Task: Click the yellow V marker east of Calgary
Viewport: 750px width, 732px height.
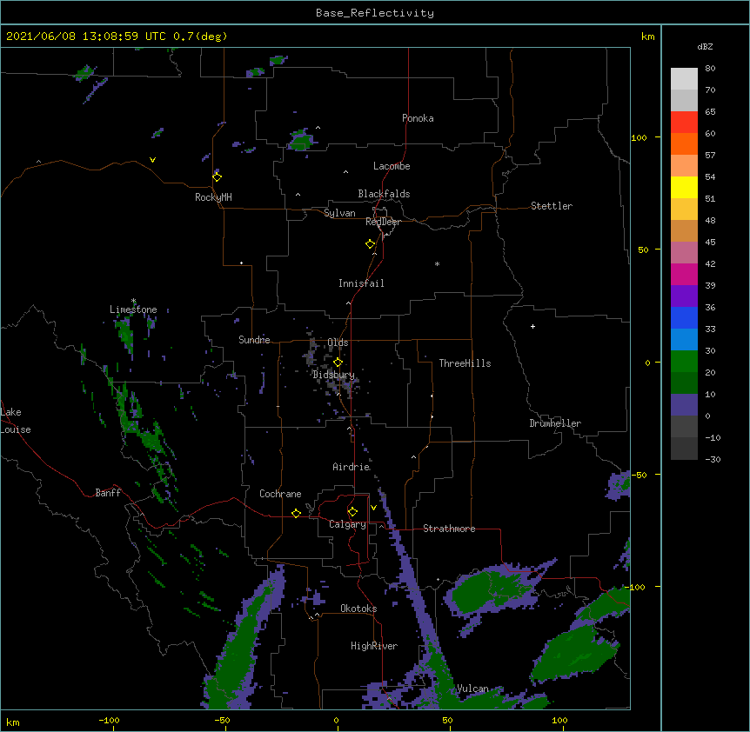Action: point(373,508)
